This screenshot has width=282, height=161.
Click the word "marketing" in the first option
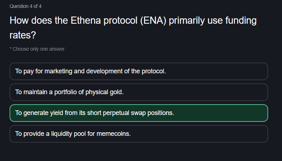[x=57, y=71]
